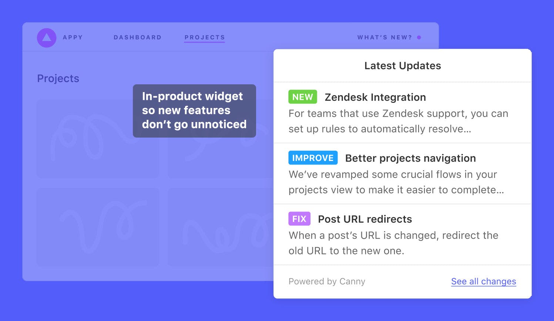
Task: Open the Better projects navigation entry
Action: 410,158
